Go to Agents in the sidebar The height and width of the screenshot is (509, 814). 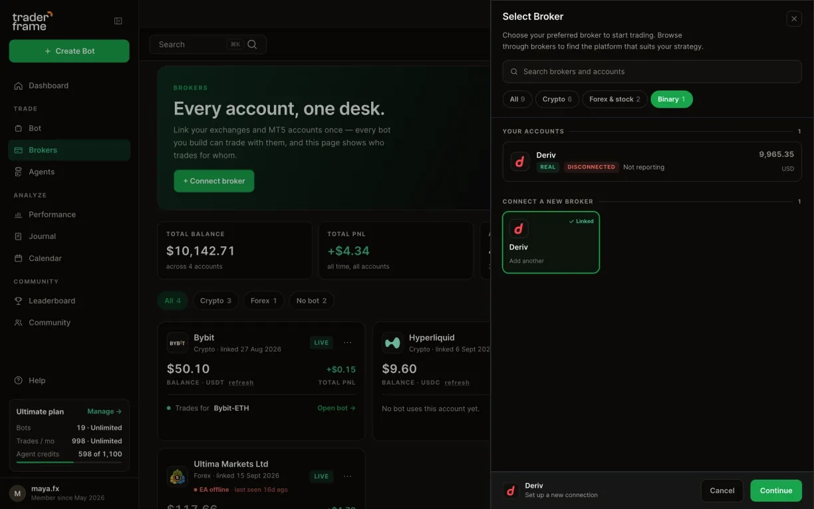point(69,172)
